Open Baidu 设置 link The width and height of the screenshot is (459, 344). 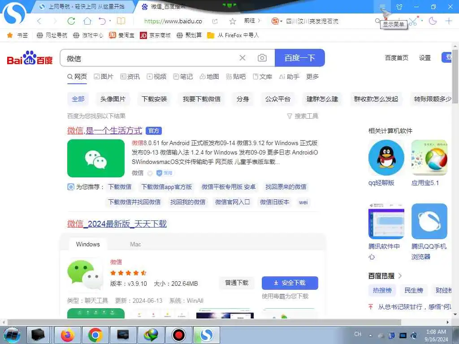click(x=425, y=58)
